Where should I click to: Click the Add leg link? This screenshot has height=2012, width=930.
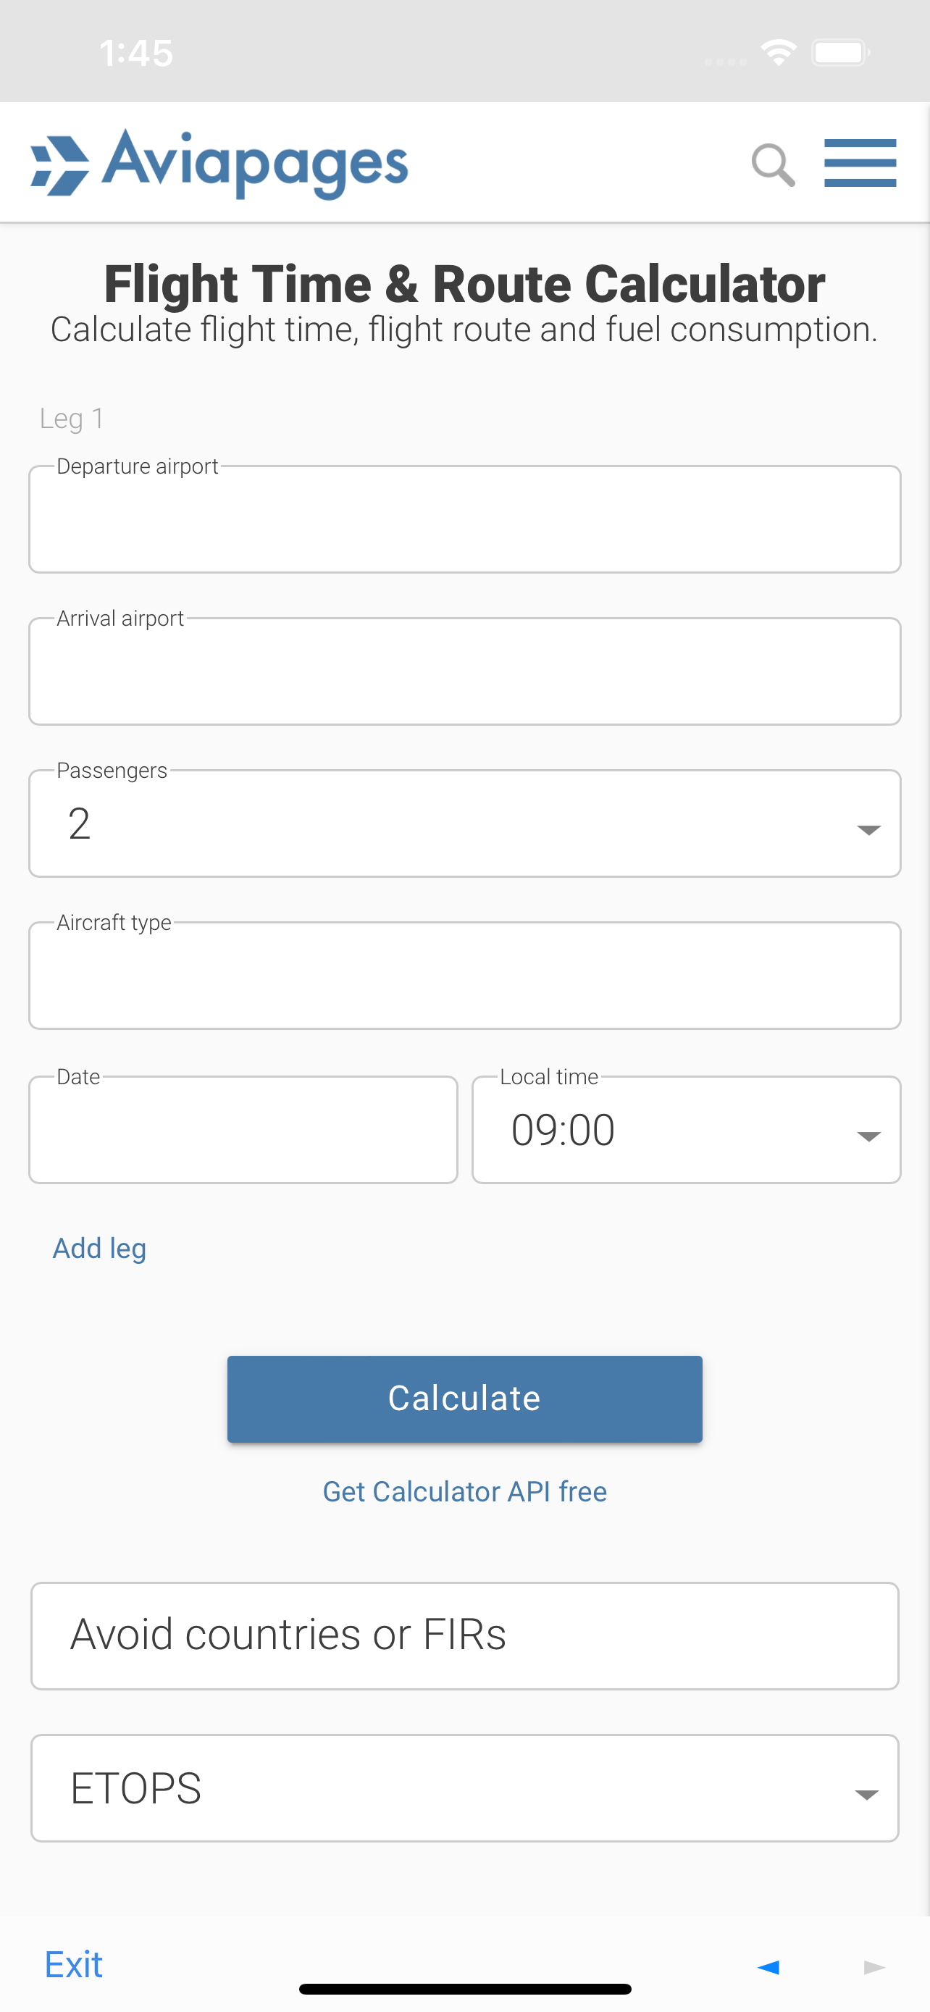pos(99,1248)
